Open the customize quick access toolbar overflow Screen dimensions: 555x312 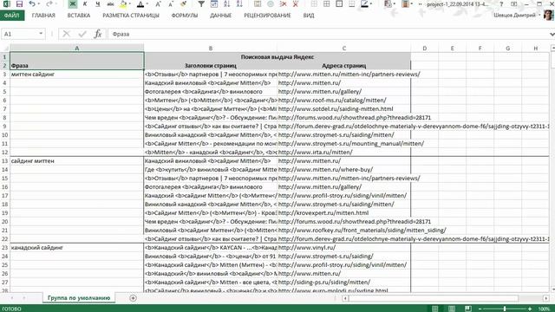click(420, 3)
